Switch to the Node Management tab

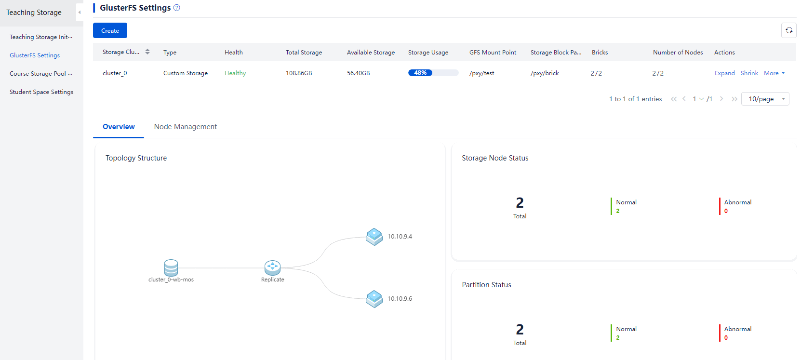[186, 127]
